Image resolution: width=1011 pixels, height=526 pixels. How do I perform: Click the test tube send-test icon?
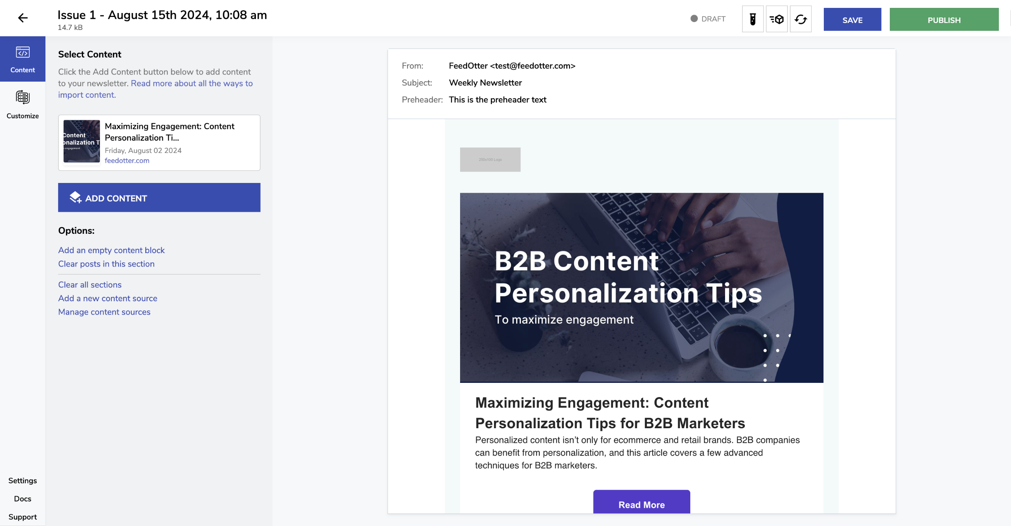[753, 19]
